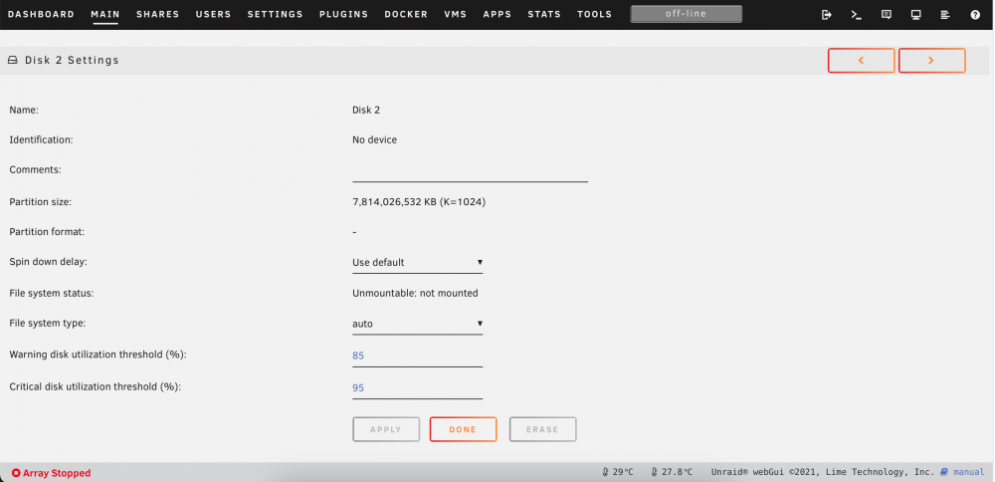Click the Apply button
Screen dimensions: 995x482
coord(386,429)
